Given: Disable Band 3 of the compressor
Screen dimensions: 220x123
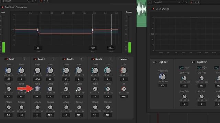Looking at the screenshot, I should point(64,59).
